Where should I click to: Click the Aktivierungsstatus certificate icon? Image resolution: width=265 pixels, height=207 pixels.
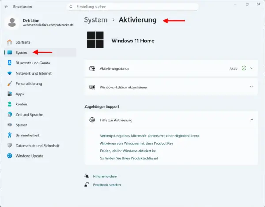(x=92, y=68)
